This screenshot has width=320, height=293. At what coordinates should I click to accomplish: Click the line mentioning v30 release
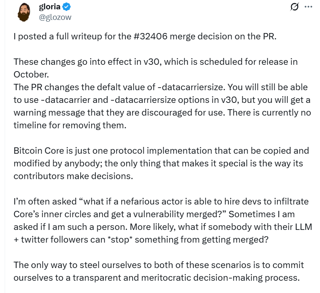tap(156, 62)
